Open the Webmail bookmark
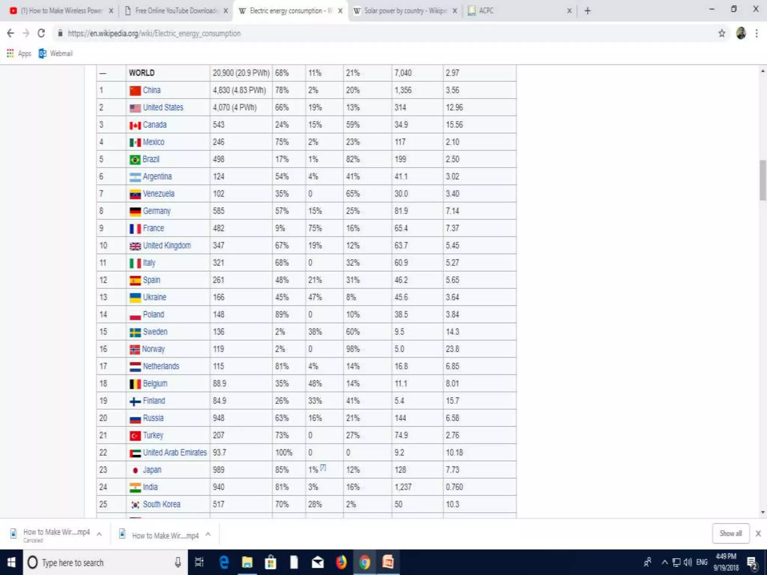 coord(55,54)
